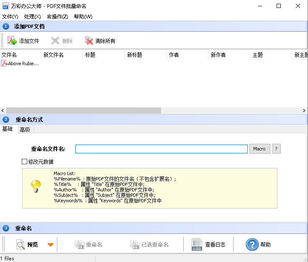The width and height of the screenshot is (308, 262).
Task: Click the scrollbar left arrow
Action: coord(3,111)
